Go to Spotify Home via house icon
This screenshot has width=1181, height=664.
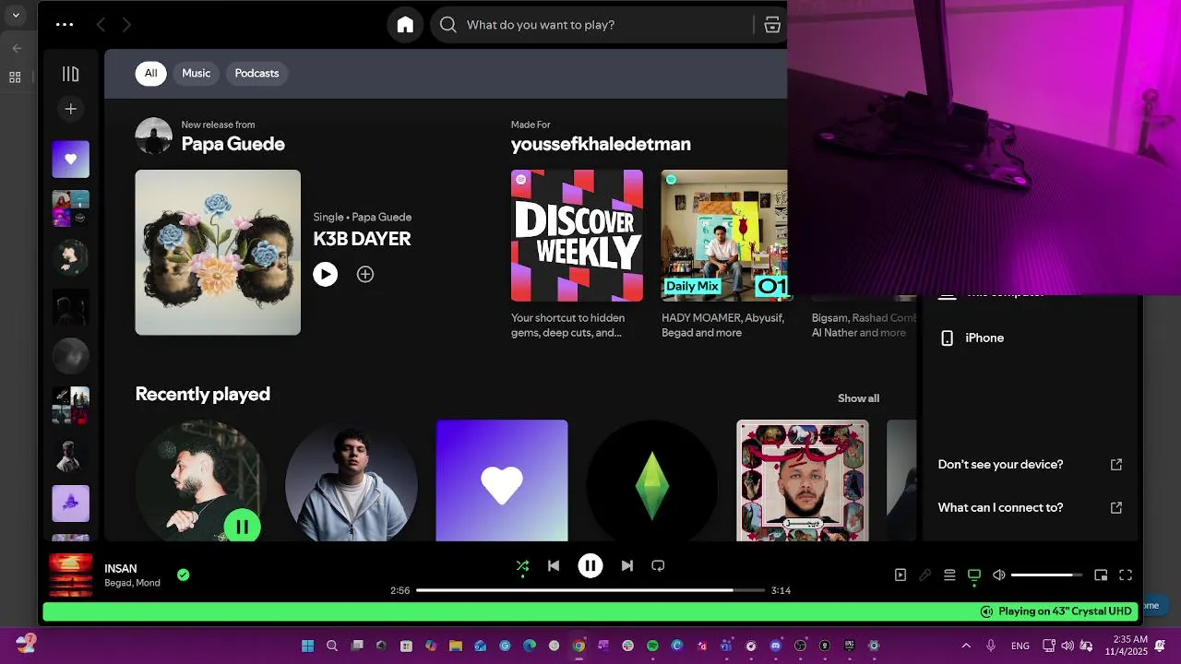pos(405,25)
